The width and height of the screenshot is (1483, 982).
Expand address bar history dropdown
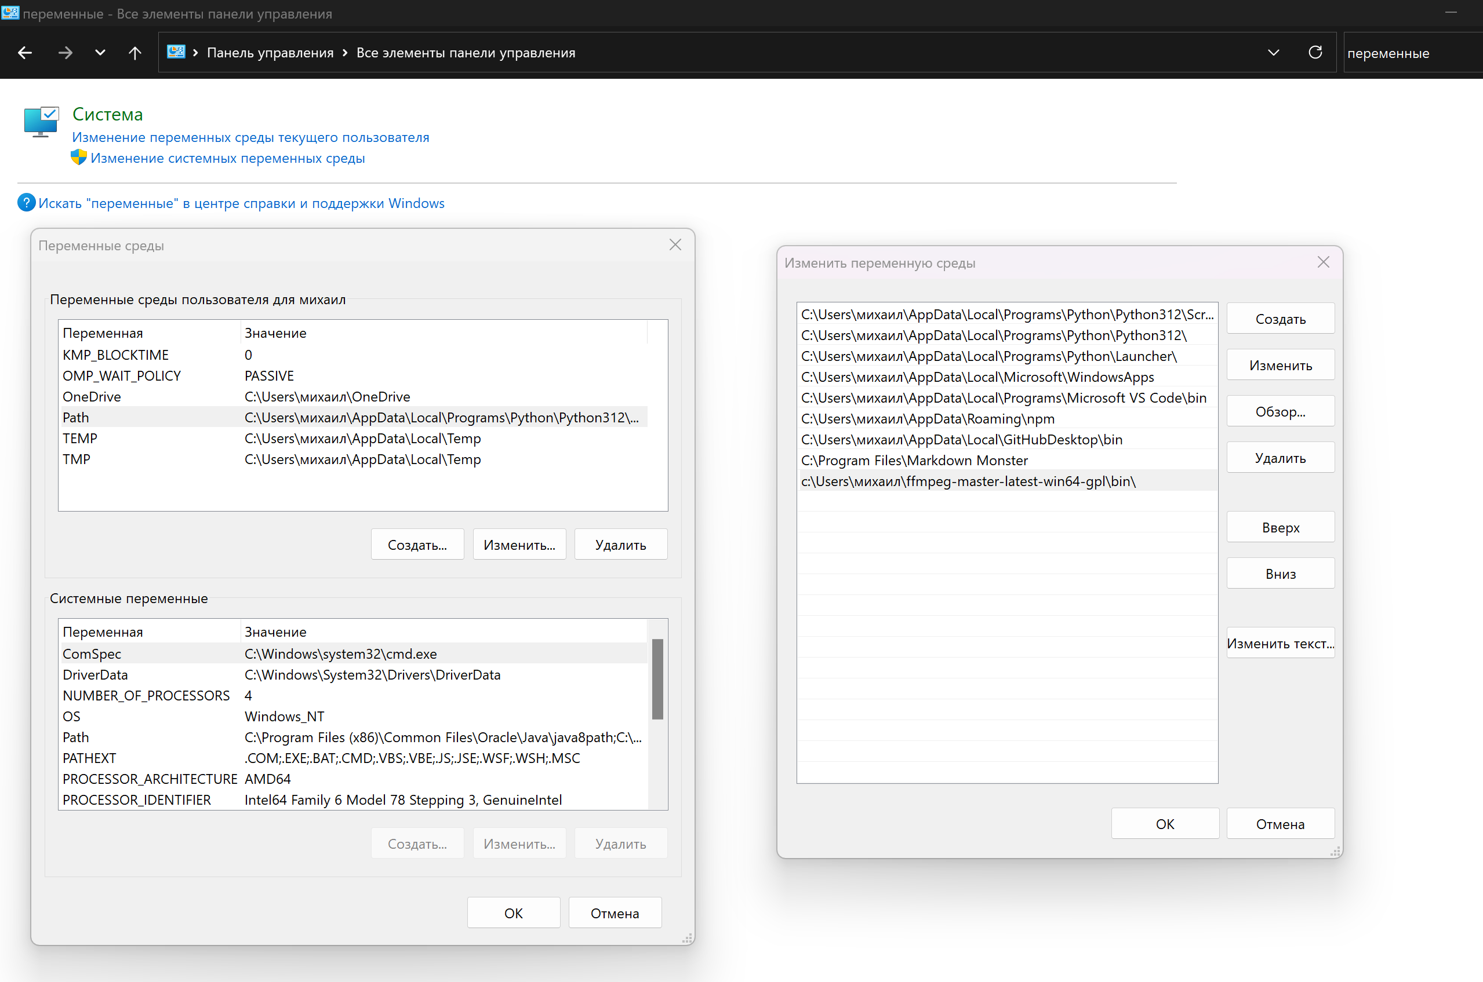pyautogui.click(x=1273, y=53)
